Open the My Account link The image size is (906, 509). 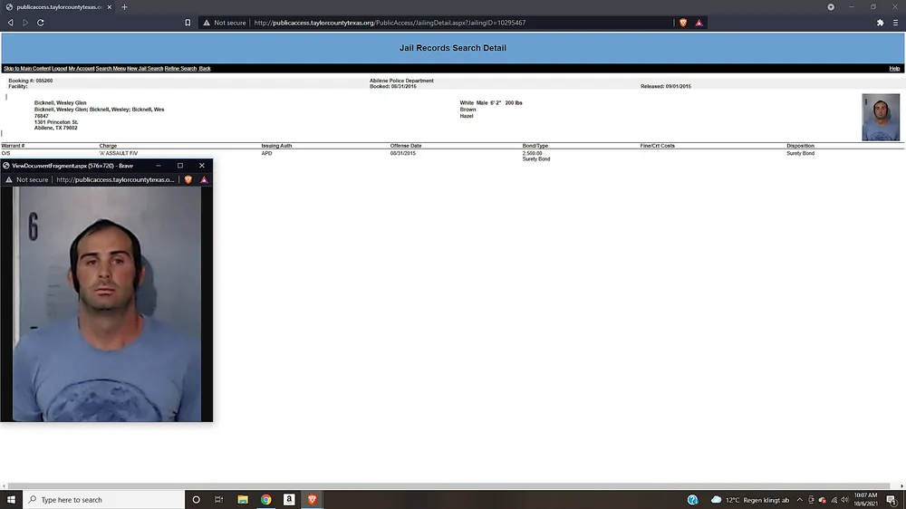pyautogui.click(x=82, y=69)
